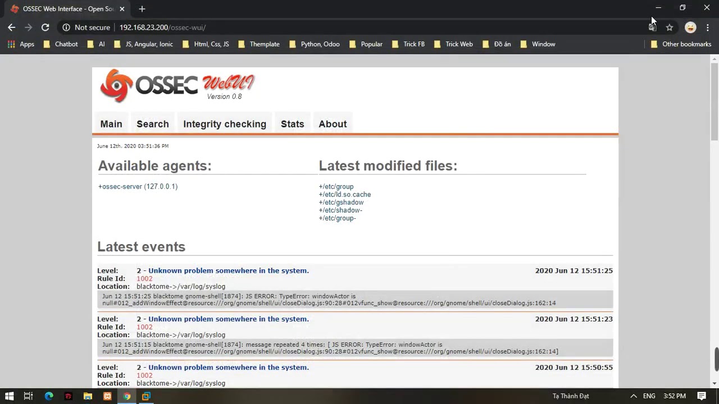Open File Explorer from taskbar
The width and height of the screenshot is (719, 404).
pyautogui.click(x=88, y=396)
